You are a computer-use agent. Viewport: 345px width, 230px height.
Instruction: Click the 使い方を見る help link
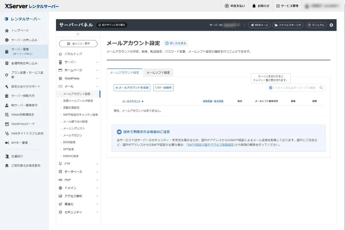176,43
